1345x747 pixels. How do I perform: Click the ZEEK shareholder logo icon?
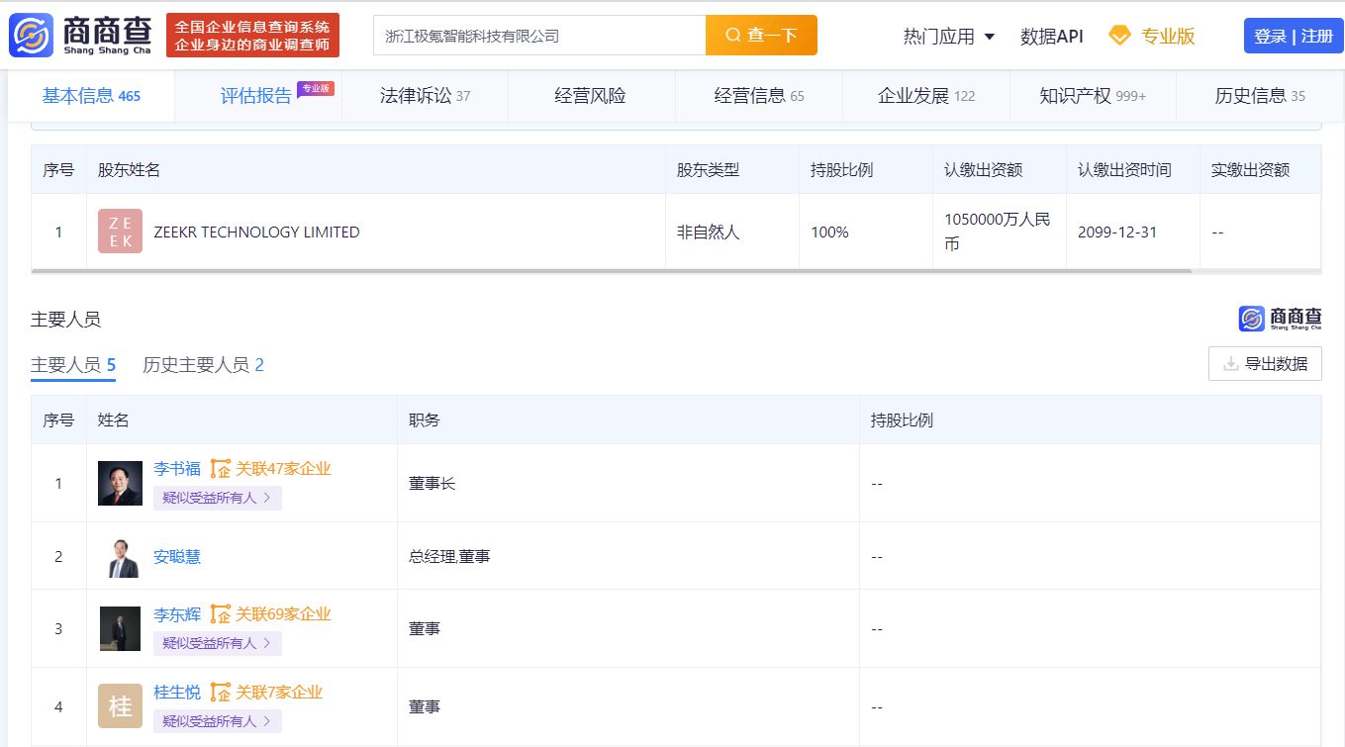[x=120, y=232]
